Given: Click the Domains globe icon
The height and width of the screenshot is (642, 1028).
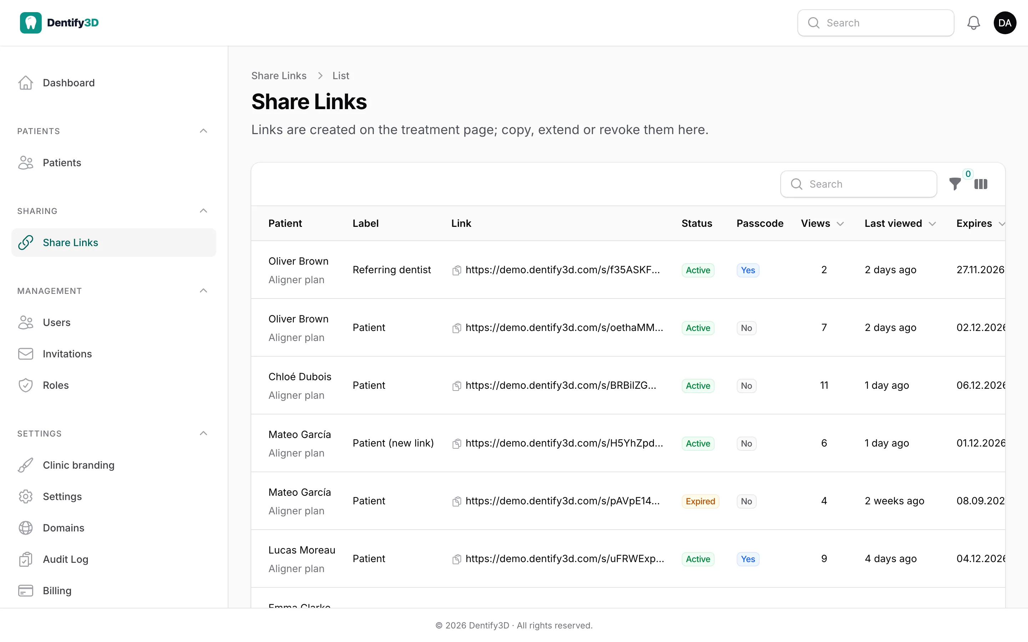Looking at the screenshot, I should coord(25,528).
